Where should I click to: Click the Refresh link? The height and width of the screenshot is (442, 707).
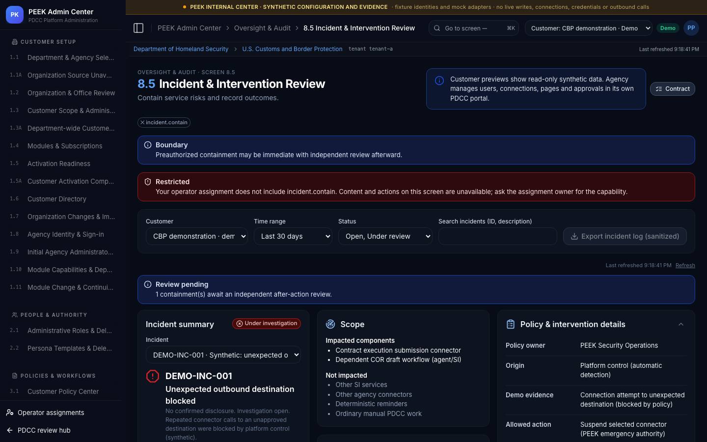685,265
